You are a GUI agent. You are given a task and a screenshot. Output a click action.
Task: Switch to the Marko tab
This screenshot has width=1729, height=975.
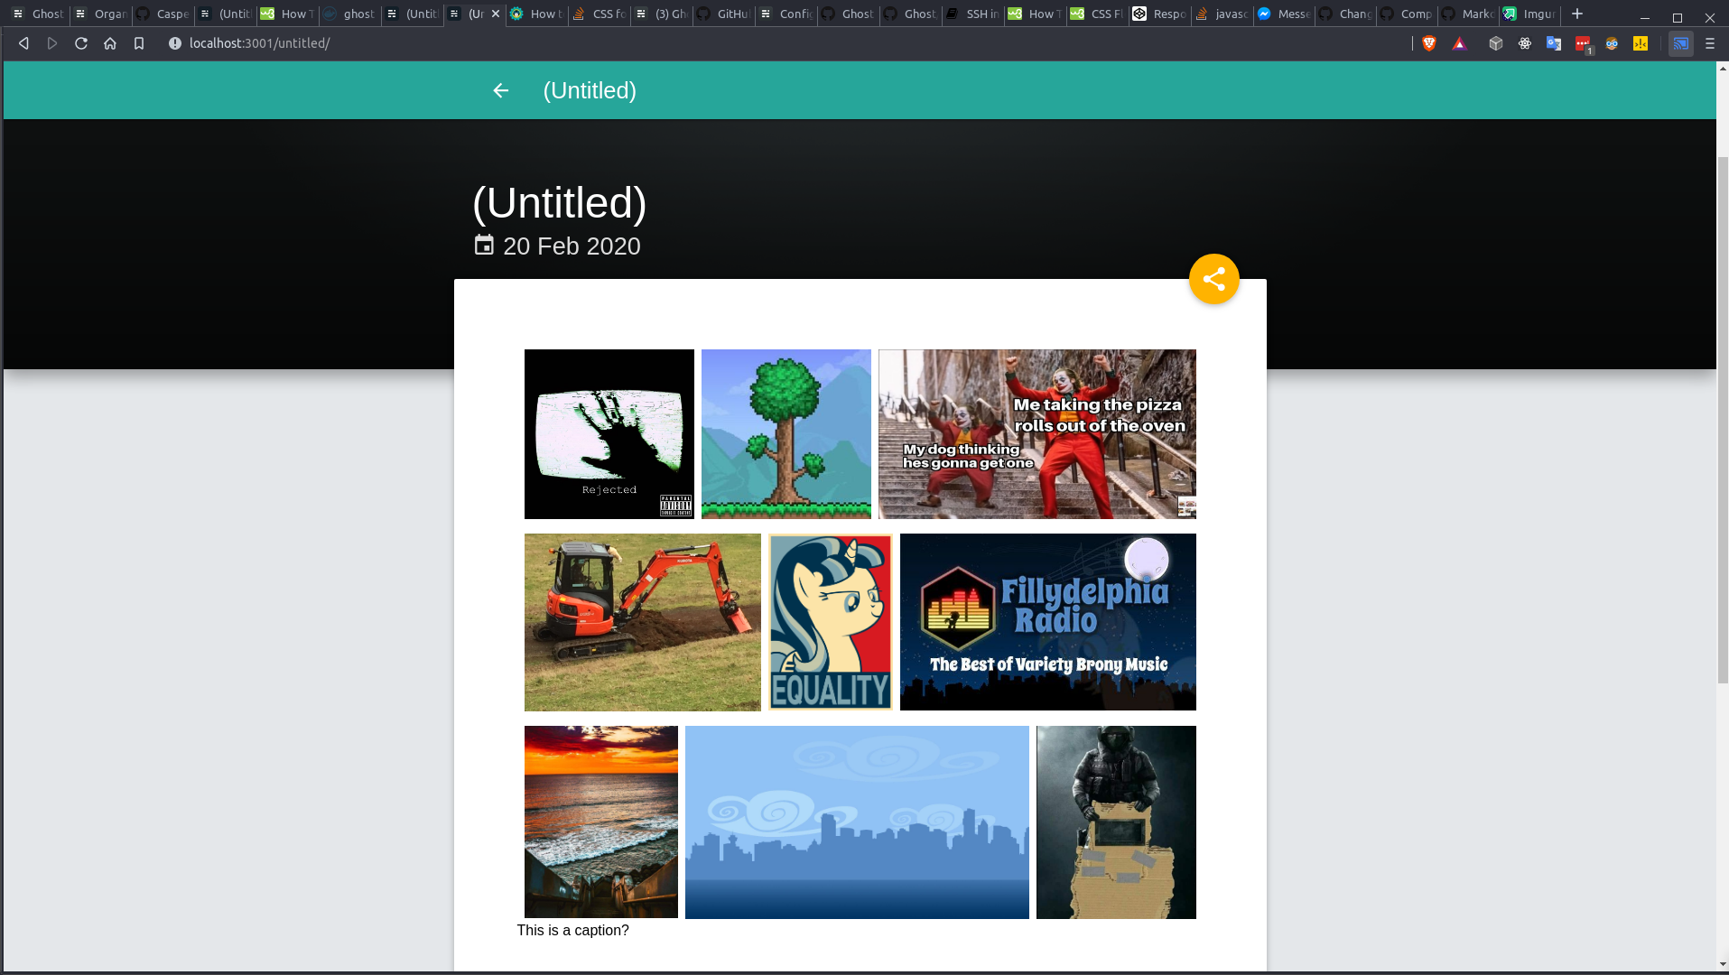(1469, 14)
